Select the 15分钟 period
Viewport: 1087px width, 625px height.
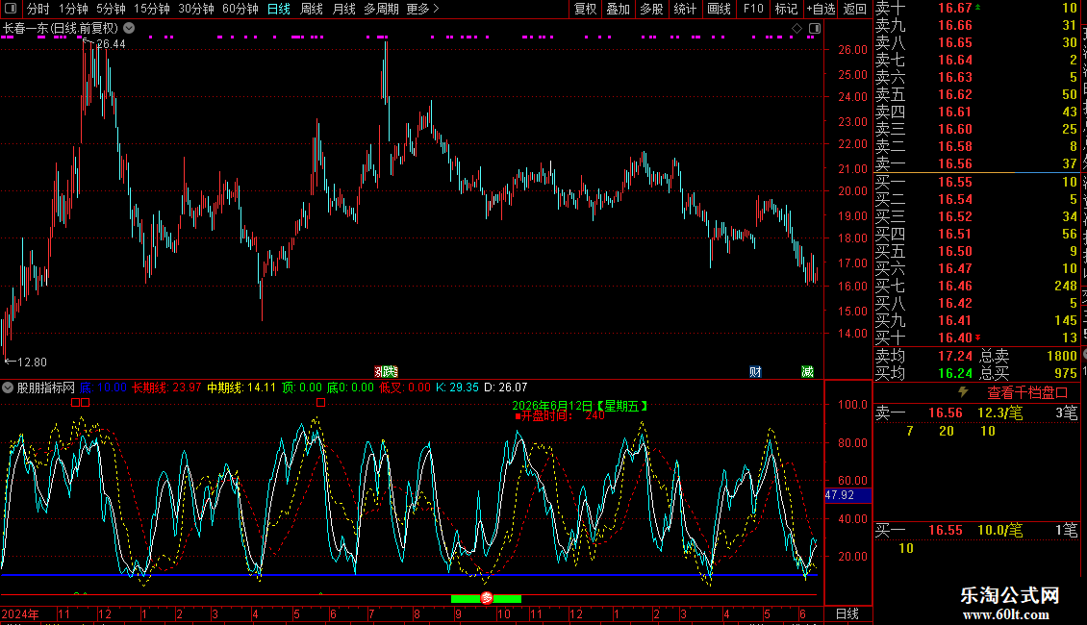(x=152, y=9)
